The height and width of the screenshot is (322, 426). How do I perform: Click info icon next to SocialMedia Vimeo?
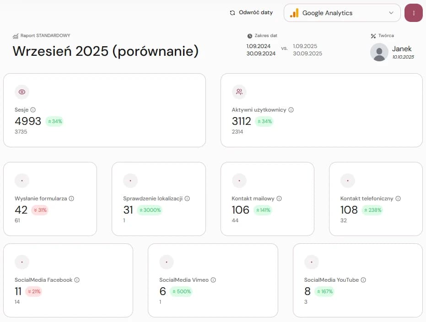[213, 280]
